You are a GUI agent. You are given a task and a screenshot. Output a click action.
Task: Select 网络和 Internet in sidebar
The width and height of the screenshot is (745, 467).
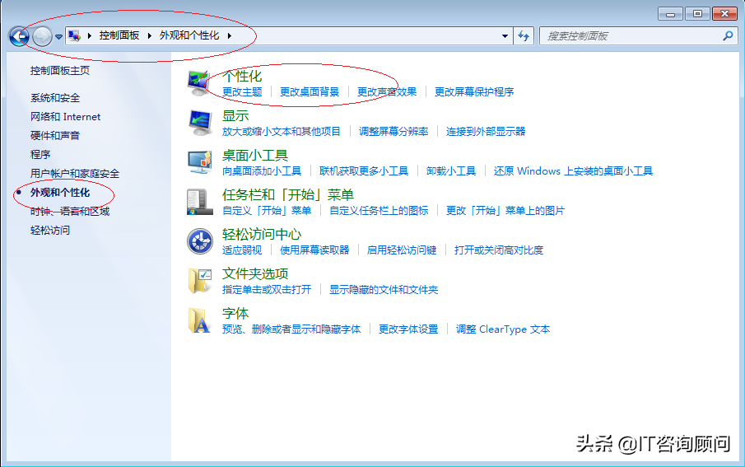click(66, 117)
